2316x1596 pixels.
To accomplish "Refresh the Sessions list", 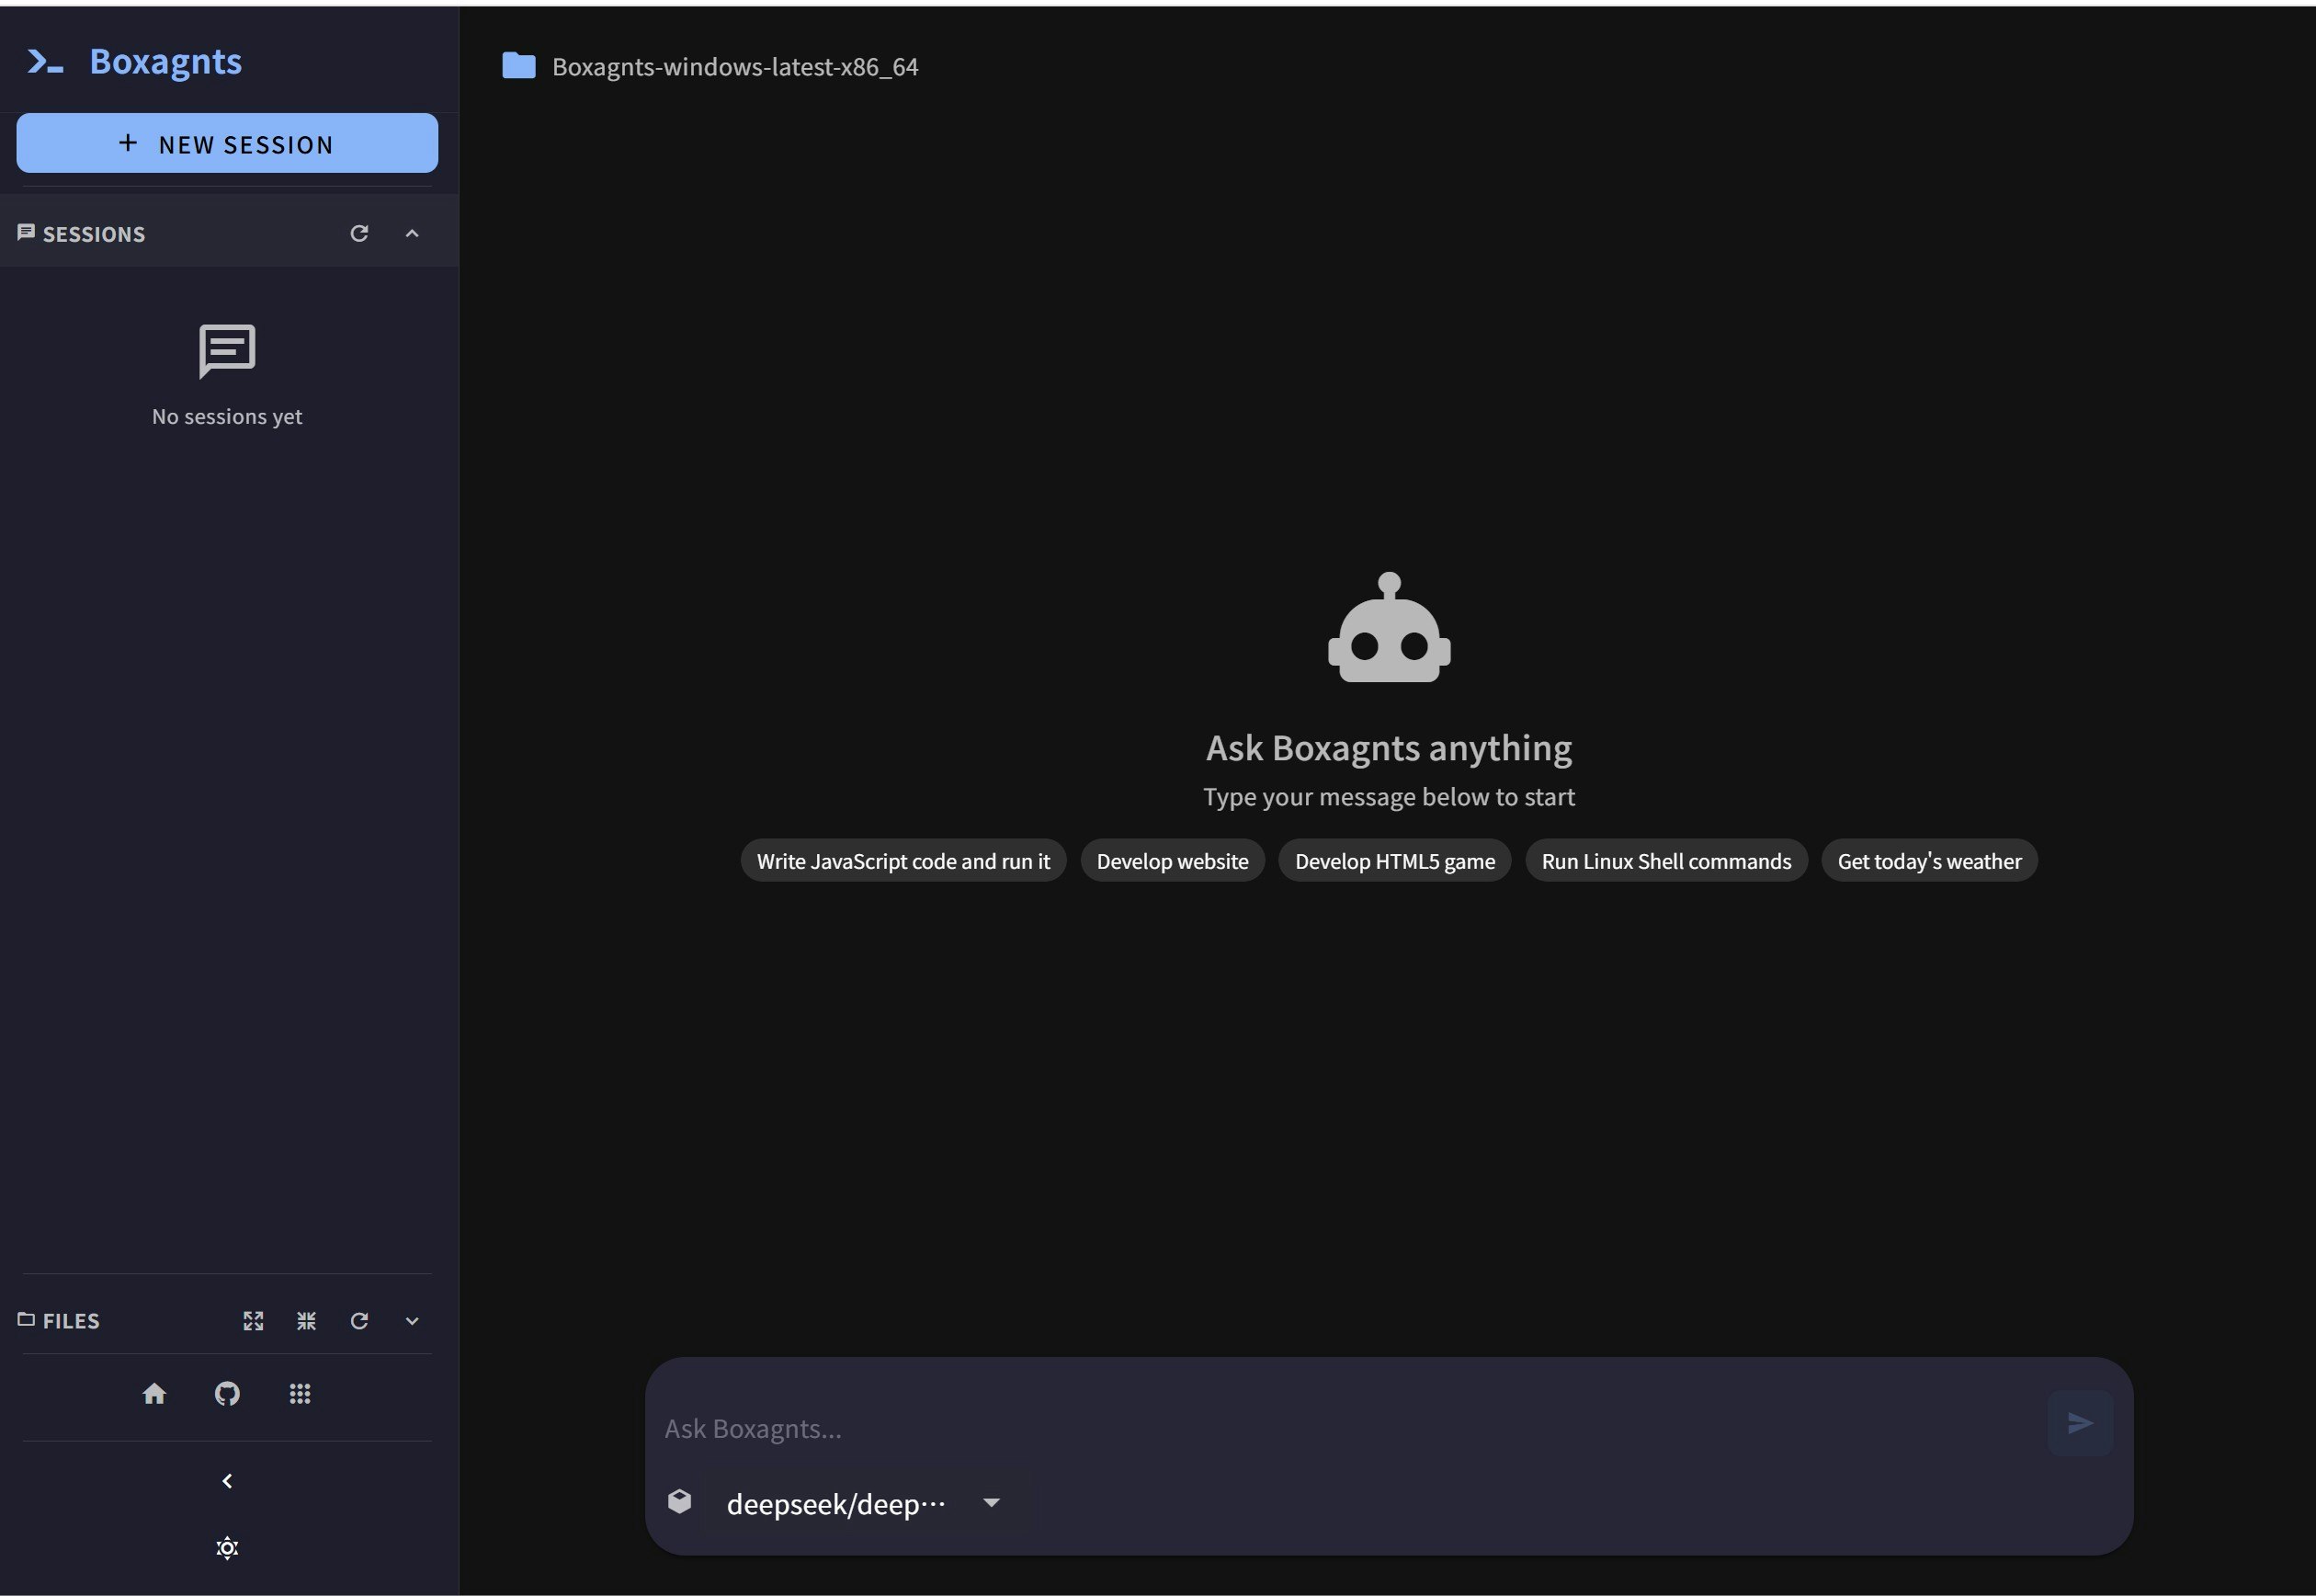I will click(x=358, y=233).
